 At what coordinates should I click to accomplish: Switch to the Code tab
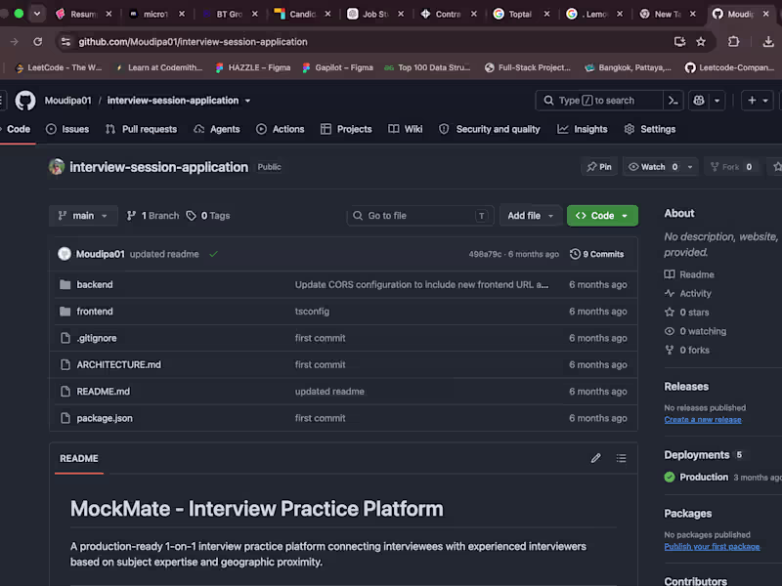pos(19,129)
